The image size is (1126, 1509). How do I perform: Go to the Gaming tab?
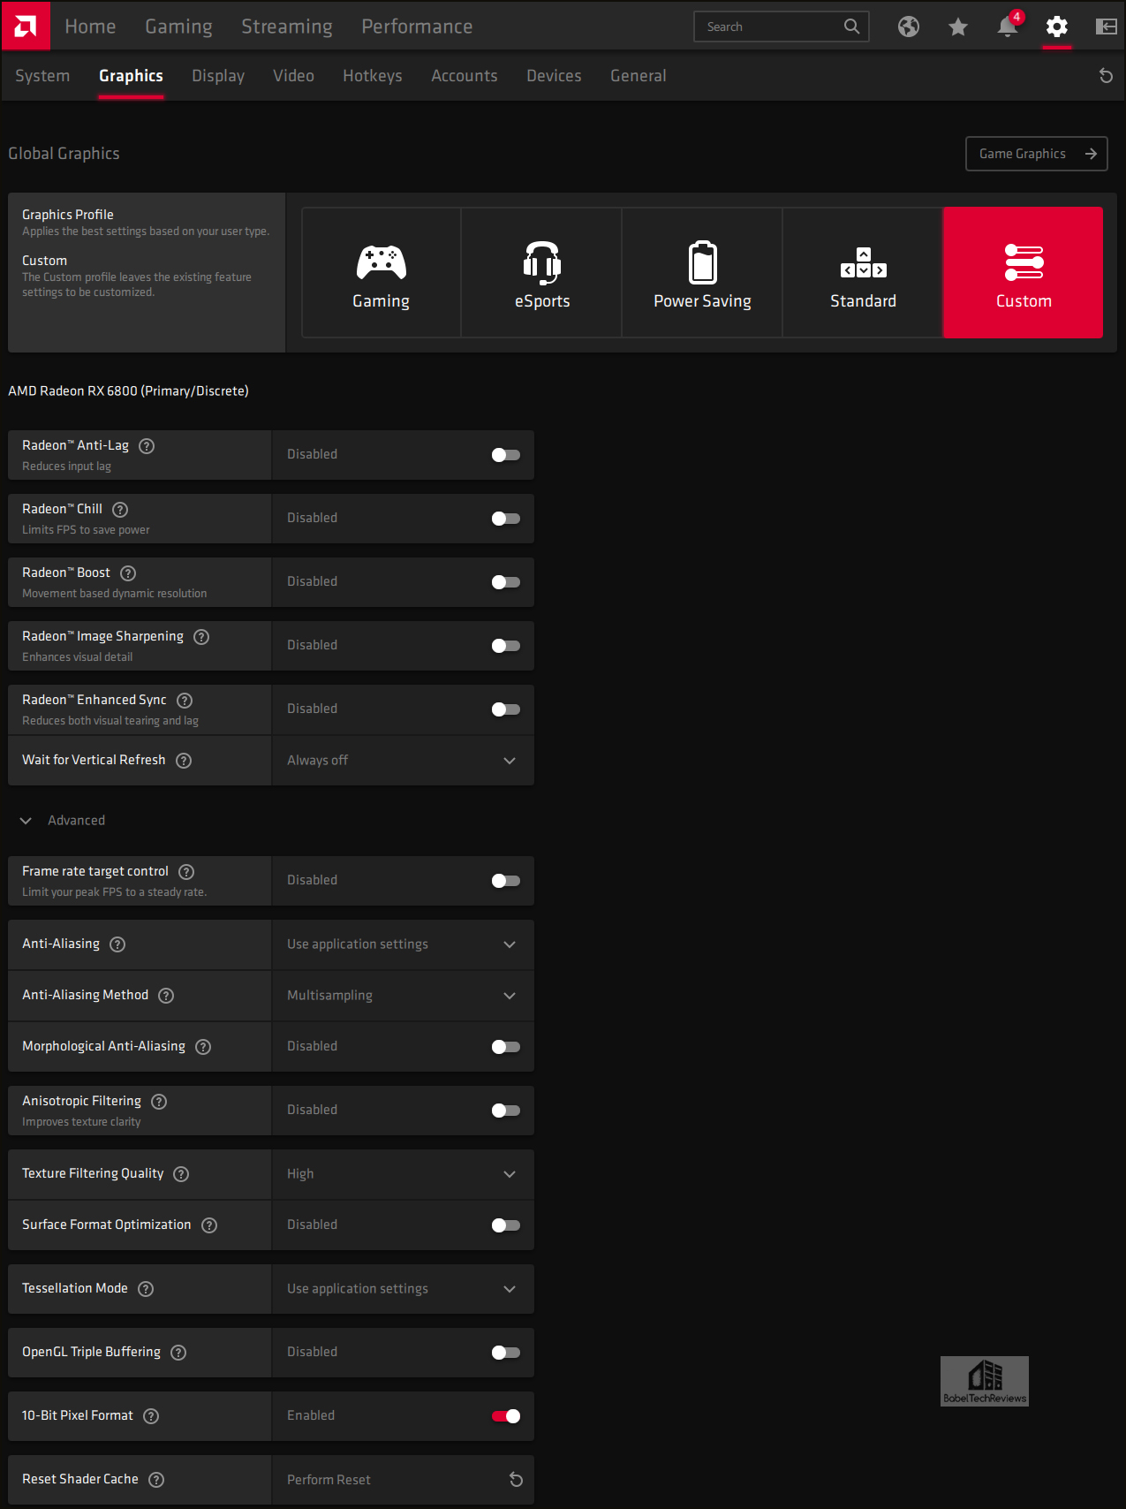pos(178,27)
